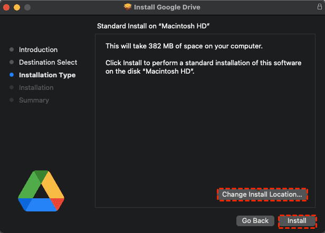Click the package icon in the title bar
This screenshot has width=325, height=233.
(128, 7)
